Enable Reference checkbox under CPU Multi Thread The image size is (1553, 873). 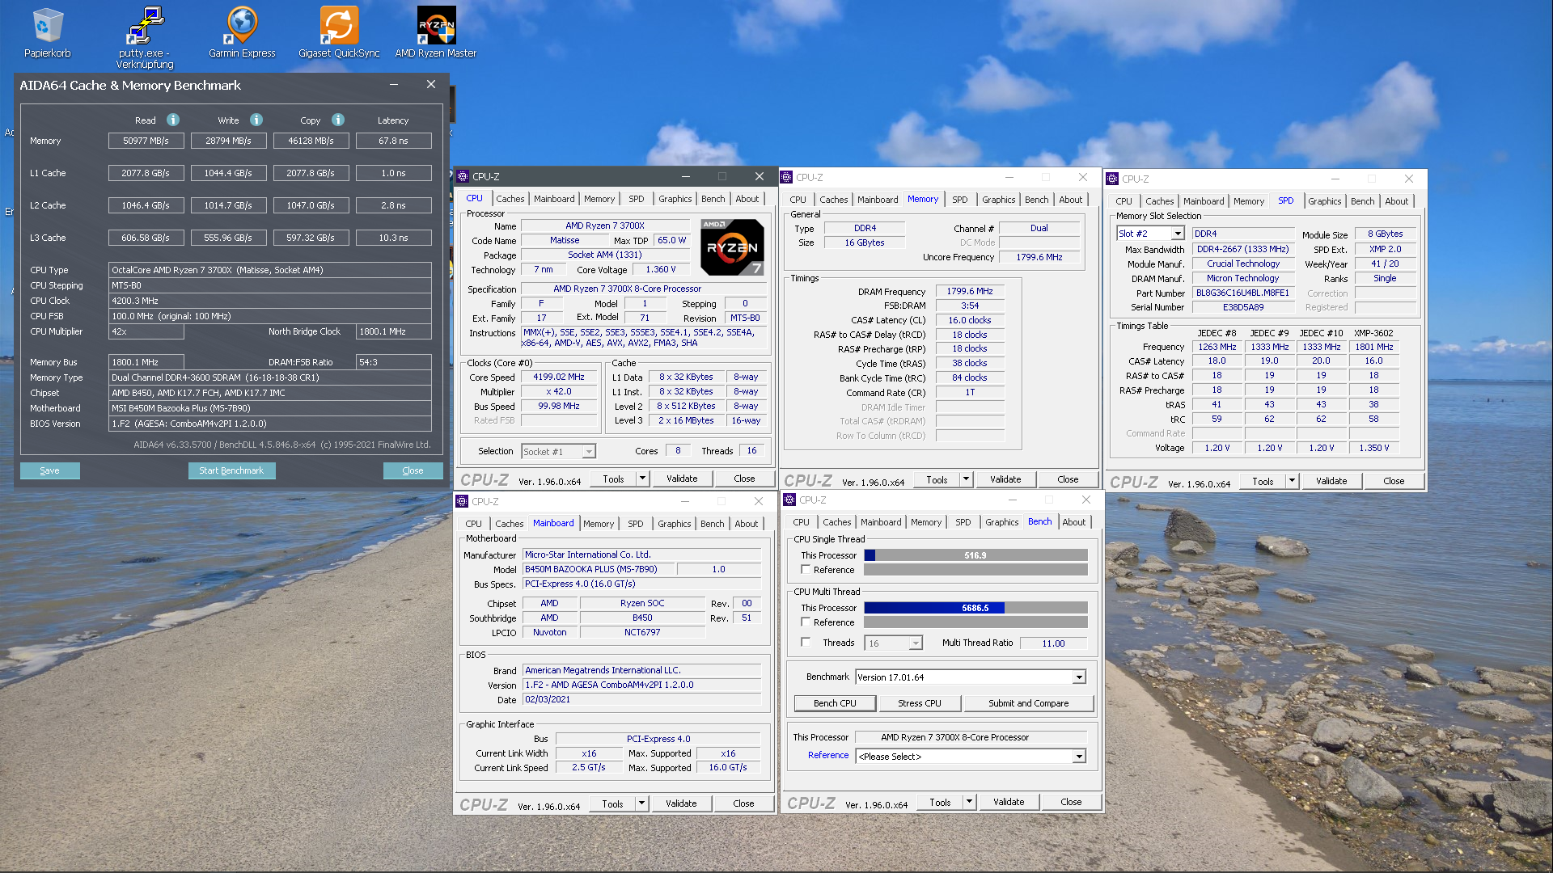pos(806,622)
